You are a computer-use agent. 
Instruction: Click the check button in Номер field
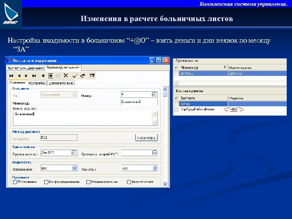[x=154, y=94]
